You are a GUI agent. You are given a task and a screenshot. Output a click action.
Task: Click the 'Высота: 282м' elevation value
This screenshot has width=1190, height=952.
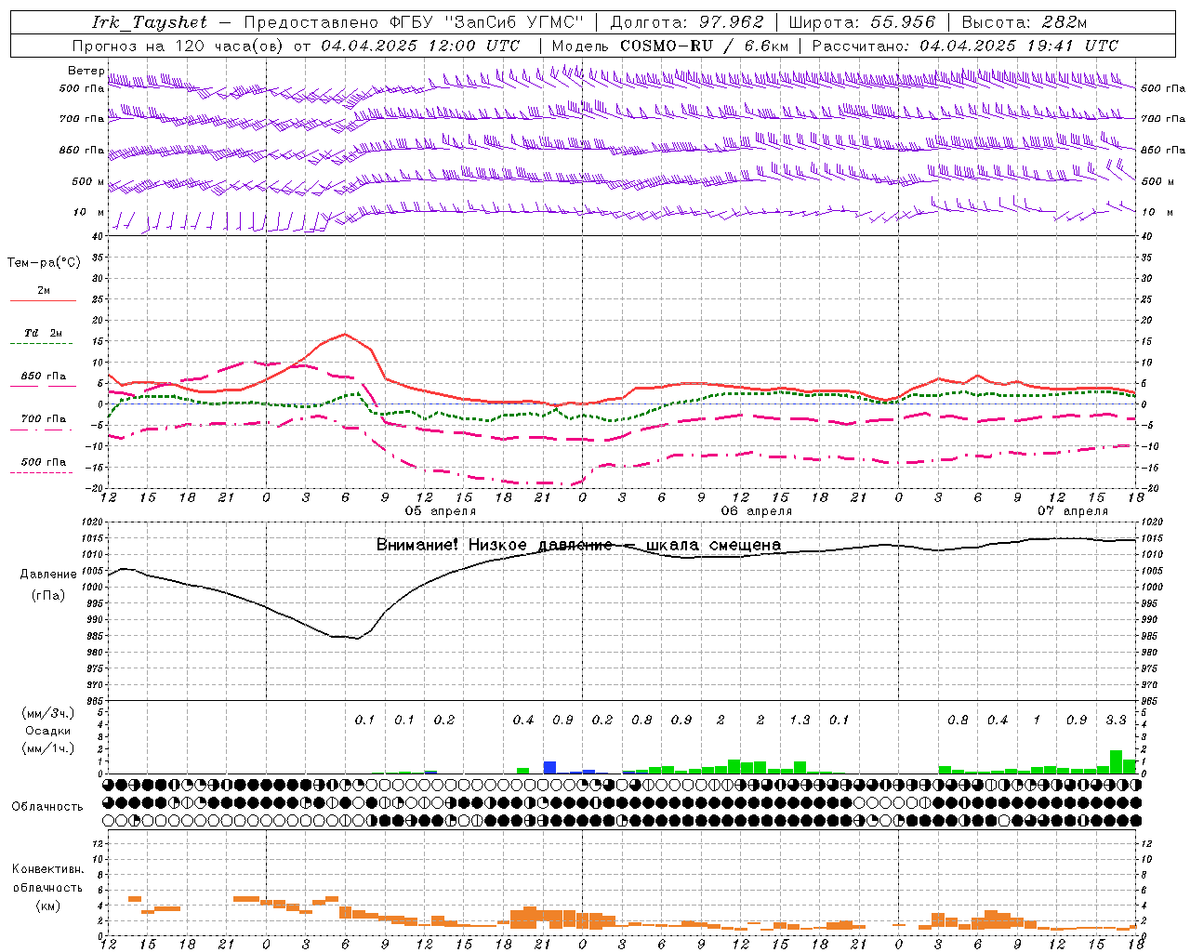coord(1025,22)
